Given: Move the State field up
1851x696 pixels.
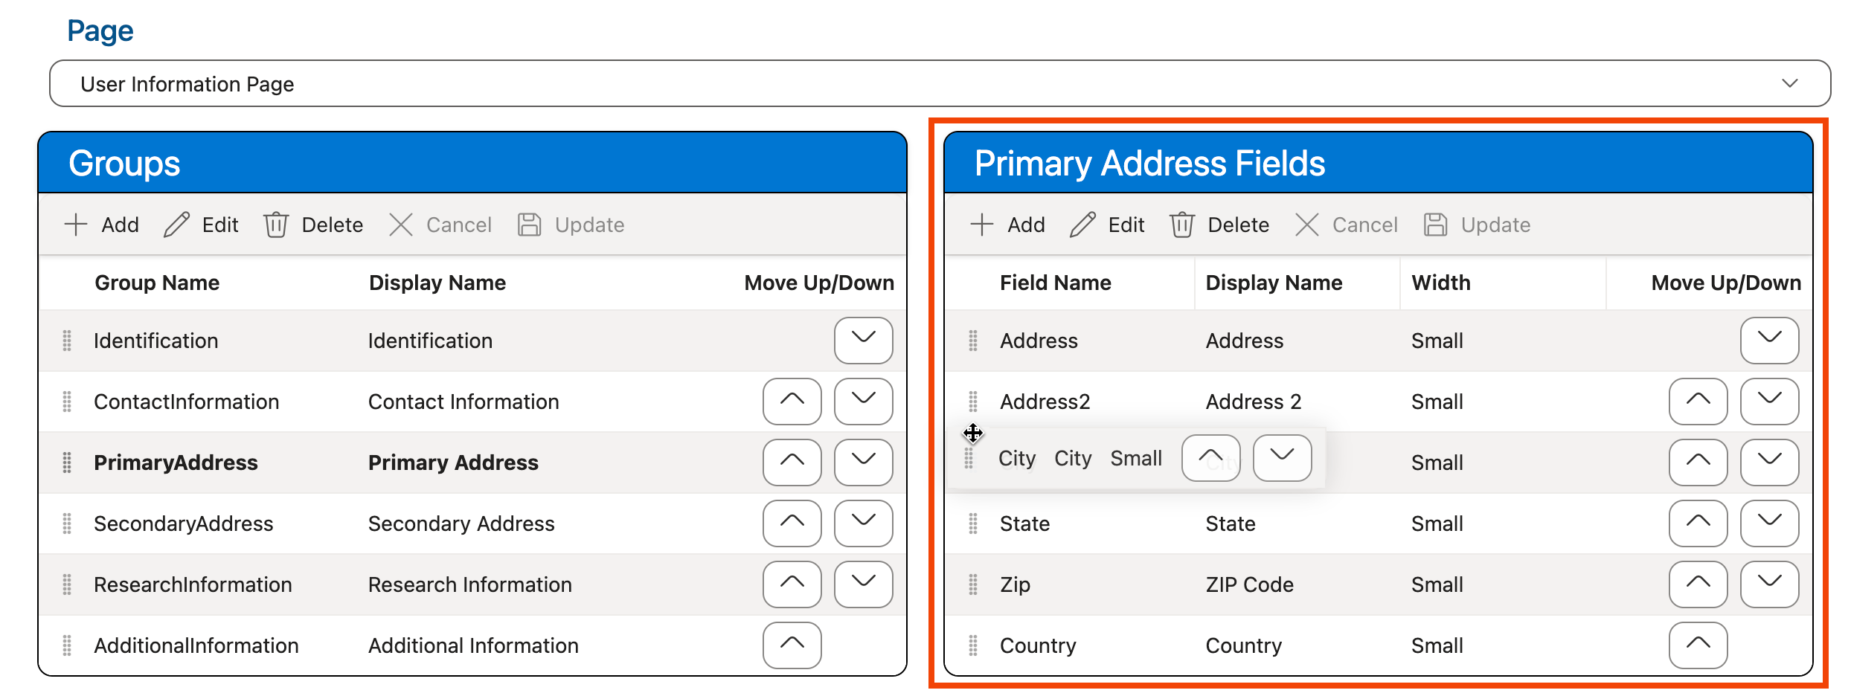Looking at the screenshot, I should click(1698, 523).
